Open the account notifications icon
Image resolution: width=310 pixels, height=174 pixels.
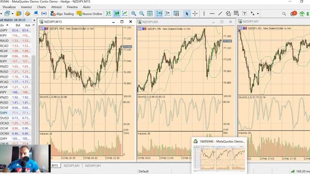(x=294, y=14)
